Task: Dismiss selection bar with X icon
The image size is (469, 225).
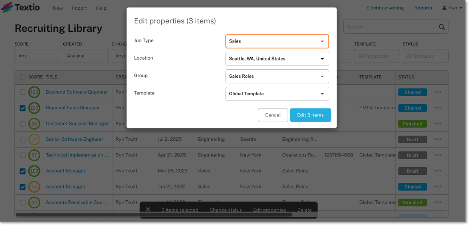Action: (x=148, y=209)
